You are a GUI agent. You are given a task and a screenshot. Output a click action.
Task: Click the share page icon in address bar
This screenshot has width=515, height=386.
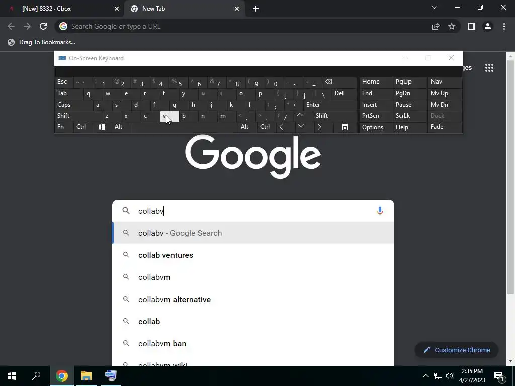(x=436, y=26)
